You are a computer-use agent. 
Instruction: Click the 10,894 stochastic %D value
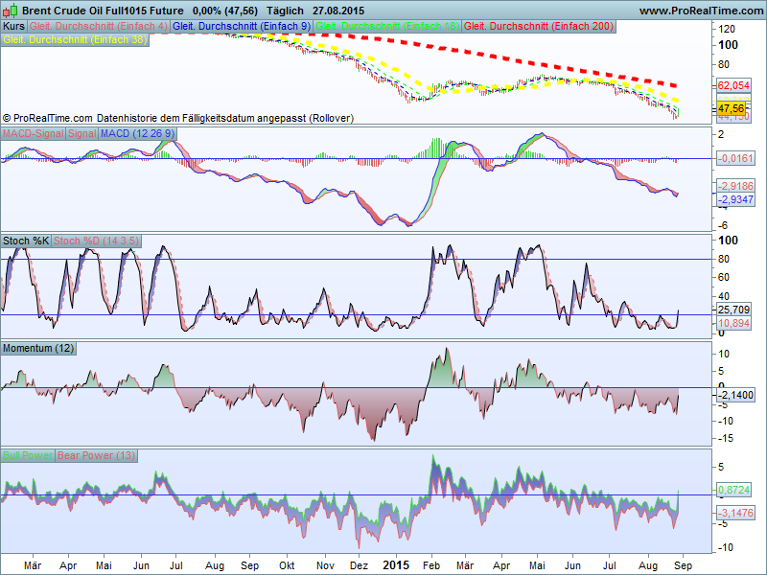(x=733, y=323)
